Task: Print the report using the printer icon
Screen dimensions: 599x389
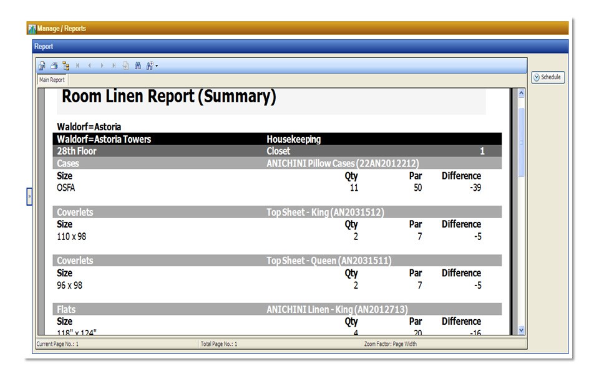Action: (54, 66)
